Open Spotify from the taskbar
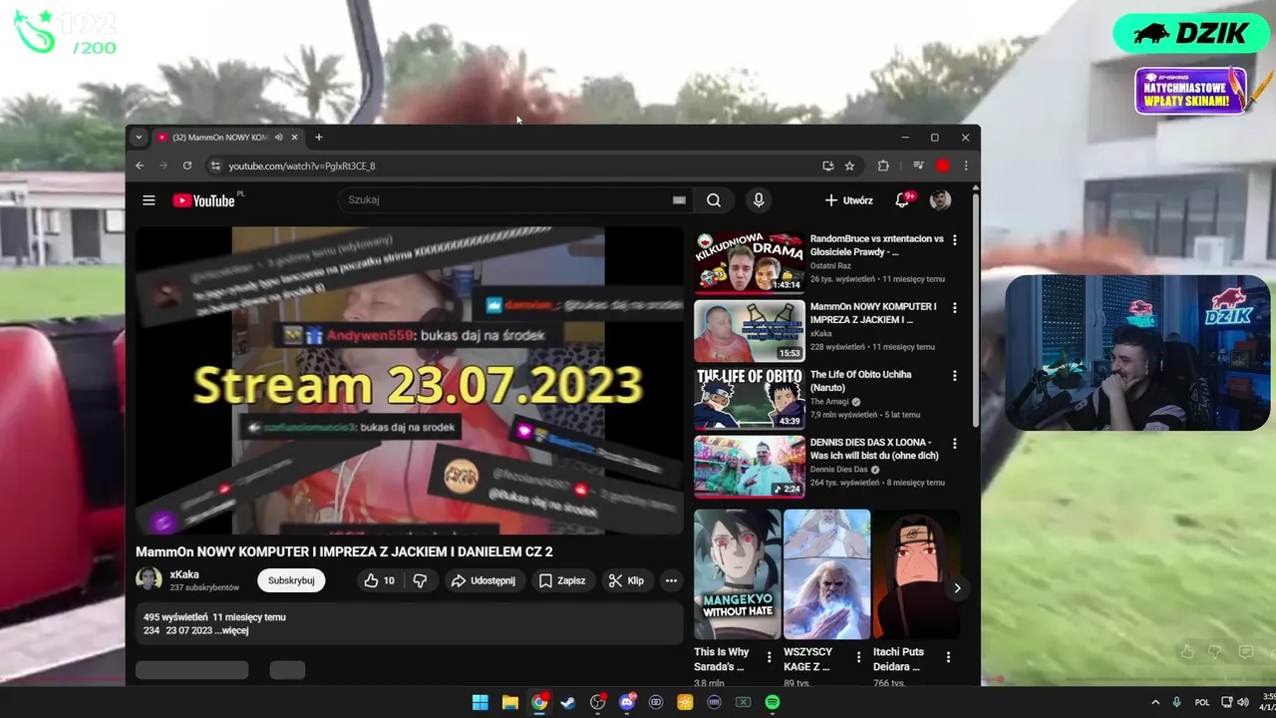 tap(773, 702)
